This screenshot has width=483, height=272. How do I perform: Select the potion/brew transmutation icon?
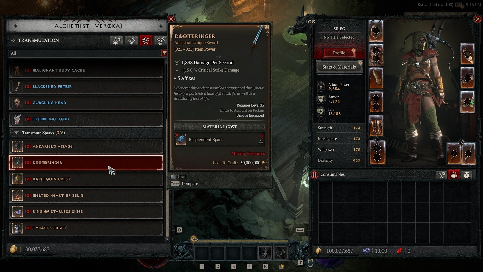[117, 40]
